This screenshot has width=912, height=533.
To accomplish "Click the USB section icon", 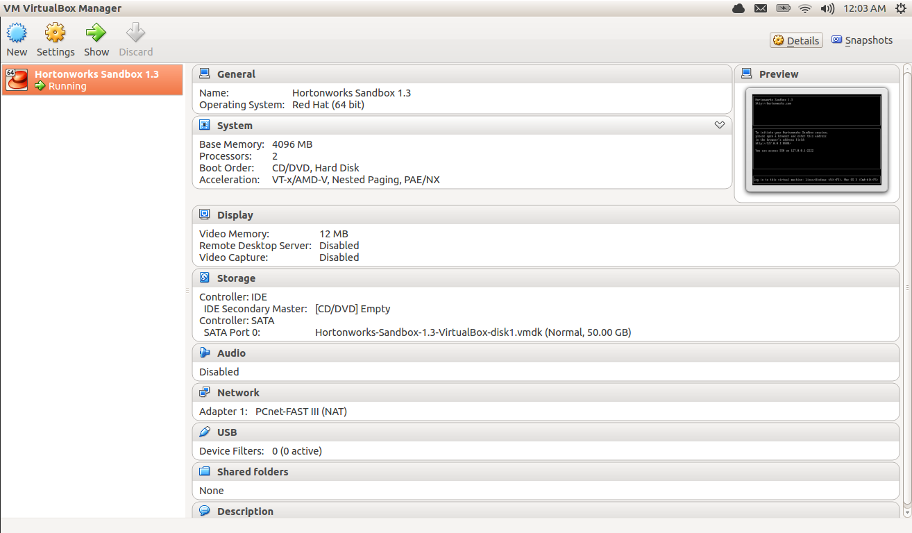I will pos(205,432).
